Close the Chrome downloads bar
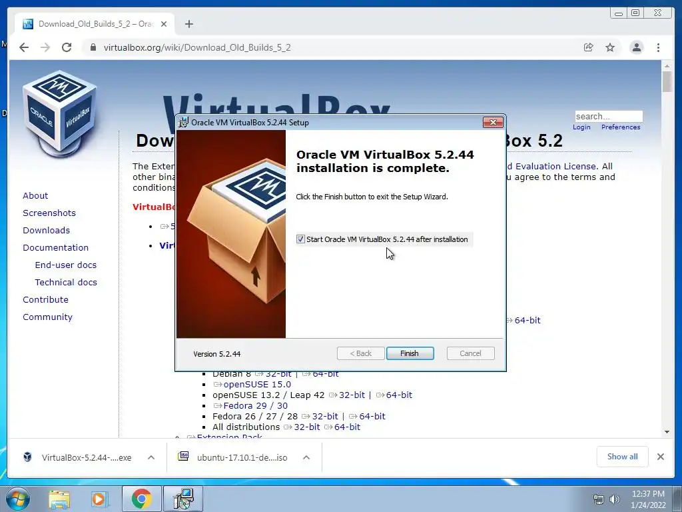682x512 pixels. [661, 457]
